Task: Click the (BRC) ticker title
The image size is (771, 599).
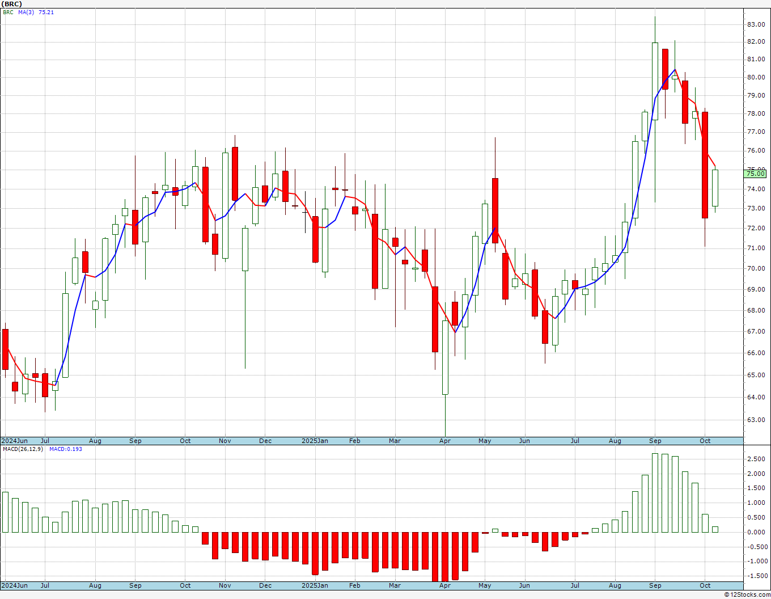Action: [12, 4]
